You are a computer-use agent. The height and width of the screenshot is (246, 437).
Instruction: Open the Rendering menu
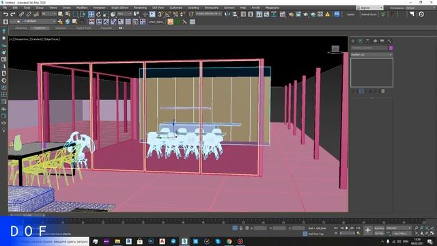point(140,8)
